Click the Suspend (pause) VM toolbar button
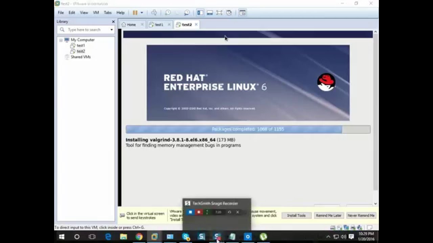This screenshot has height=243, width=433. coord(135,13)
